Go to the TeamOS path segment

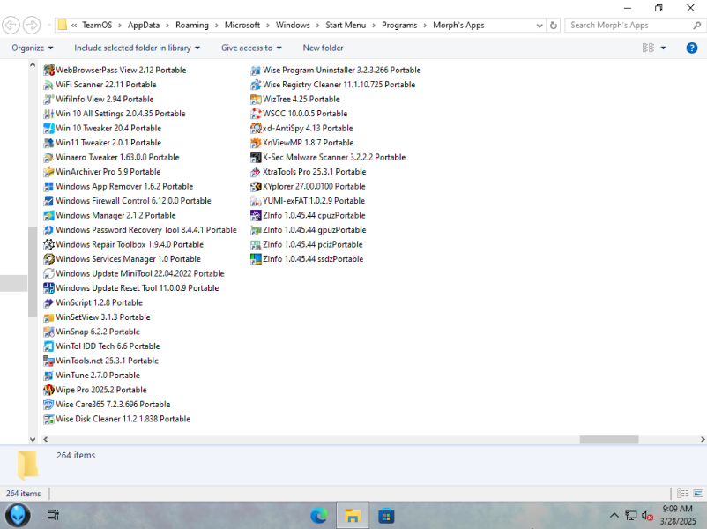click(x=97, y=26)
